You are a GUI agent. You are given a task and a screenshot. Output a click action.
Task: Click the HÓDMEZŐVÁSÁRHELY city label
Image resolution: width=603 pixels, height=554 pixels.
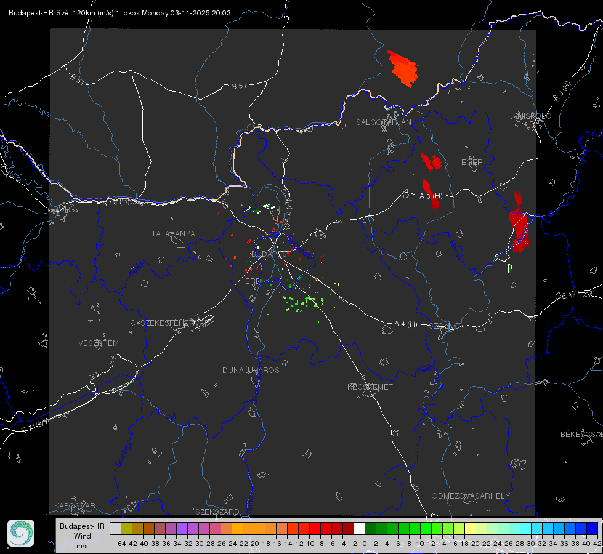467,496
